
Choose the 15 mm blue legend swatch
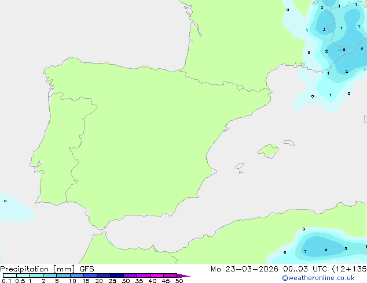tap(90, 275)
